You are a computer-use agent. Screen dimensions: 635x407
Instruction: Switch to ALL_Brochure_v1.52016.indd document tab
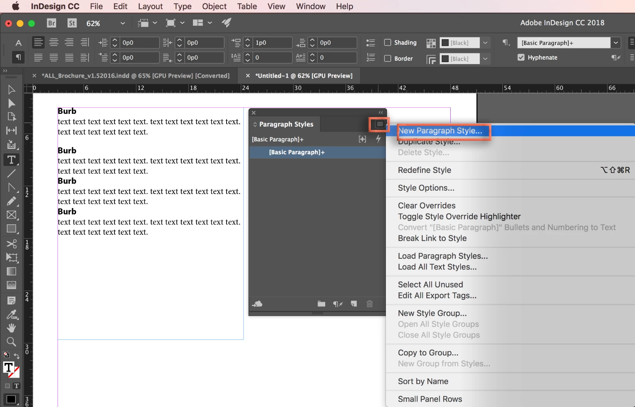click(x=135, y=76)
